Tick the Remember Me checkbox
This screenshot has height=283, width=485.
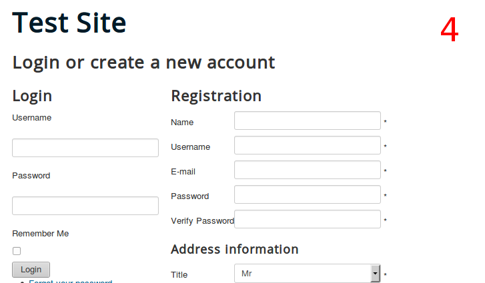pos(17,251)
